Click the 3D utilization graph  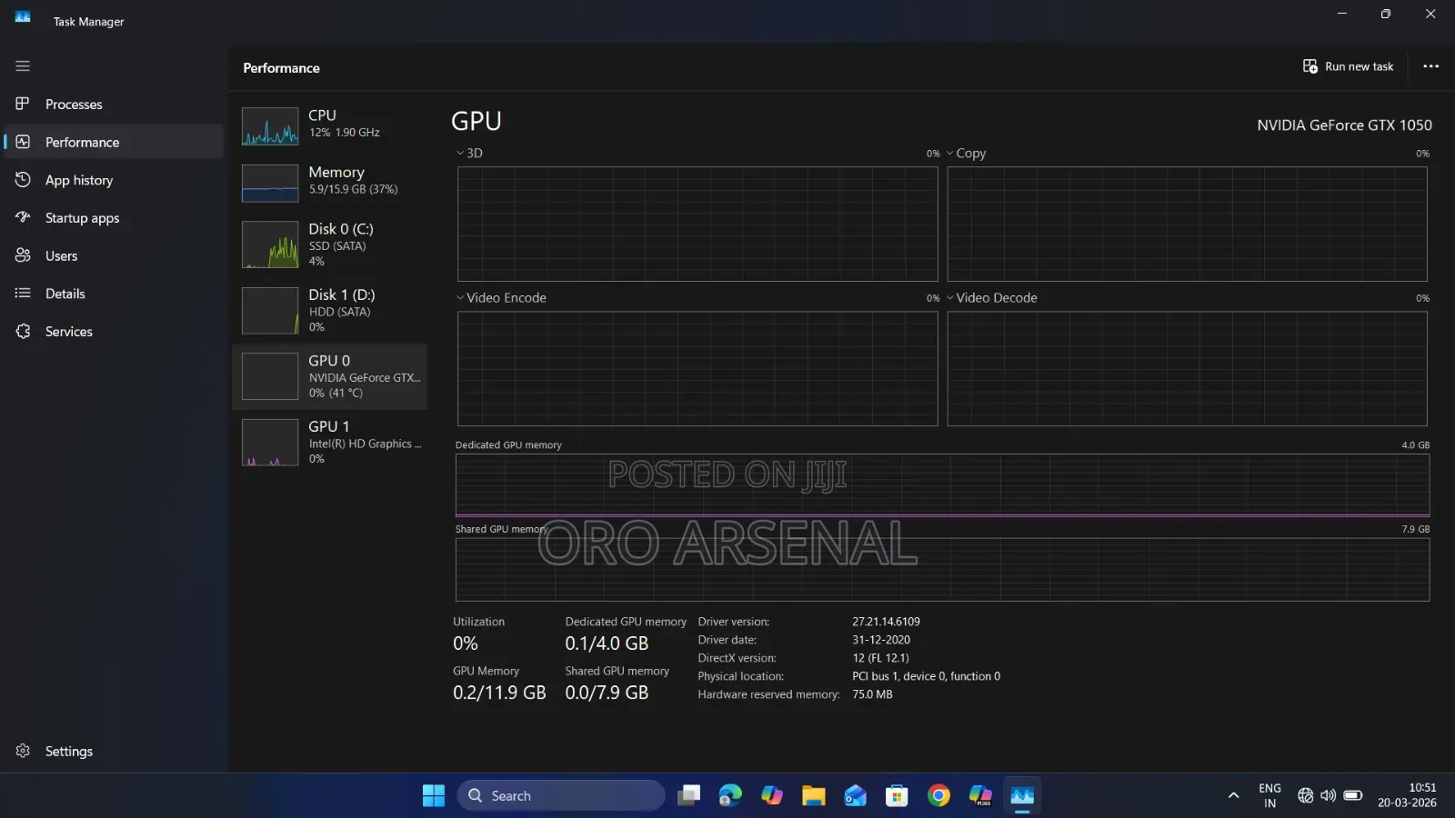[697, 224]
